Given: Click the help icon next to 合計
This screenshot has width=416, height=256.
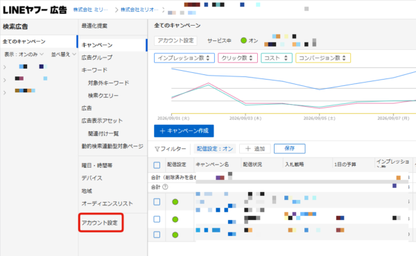Looking at the screenshot, I should 165,187.
